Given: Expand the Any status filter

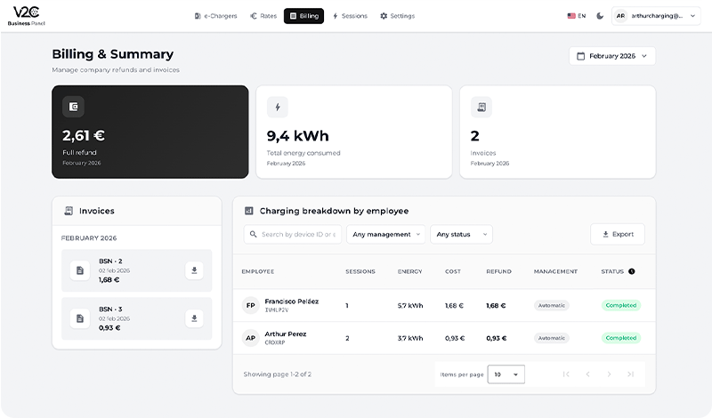Looking at the screenshot, I should [461, 235].
